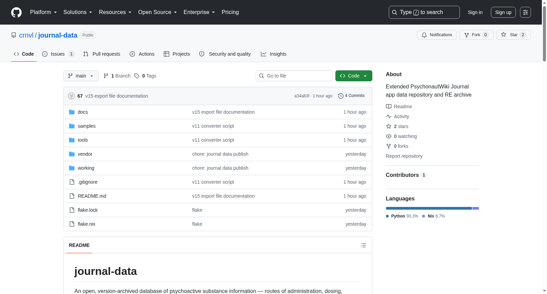This screenshot has height=294, width=547.
Task: Click the Sign in link
Action: 475,12
